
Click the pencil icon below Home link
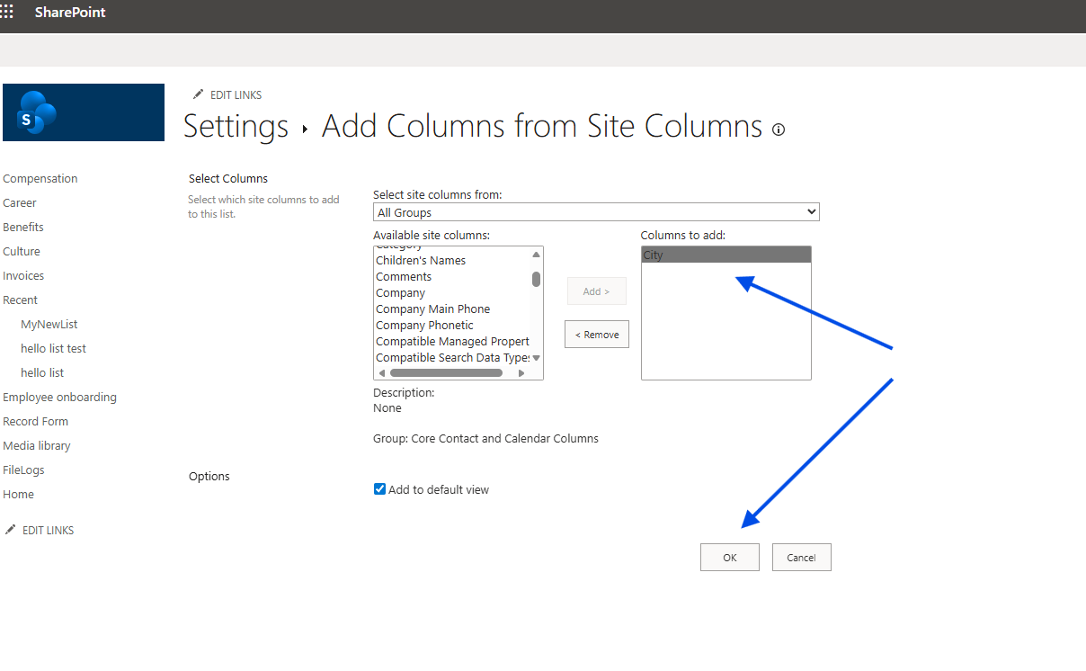(x=11, y=530)
